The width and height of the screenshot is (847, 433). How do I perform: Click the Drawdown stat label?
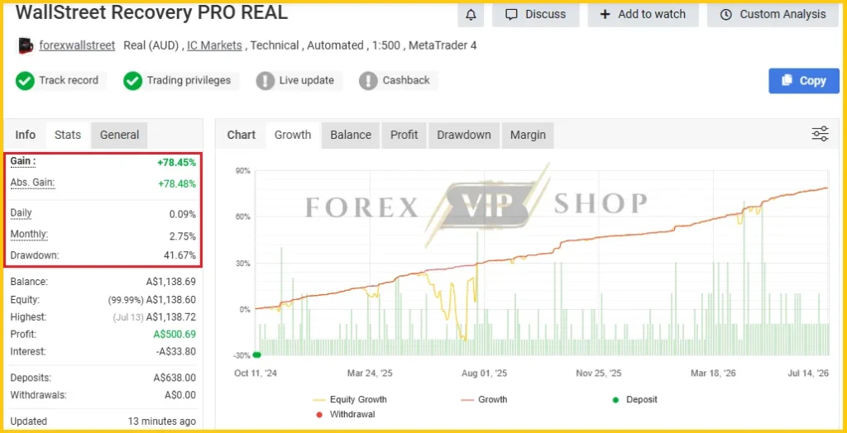(x=35, y=255)
